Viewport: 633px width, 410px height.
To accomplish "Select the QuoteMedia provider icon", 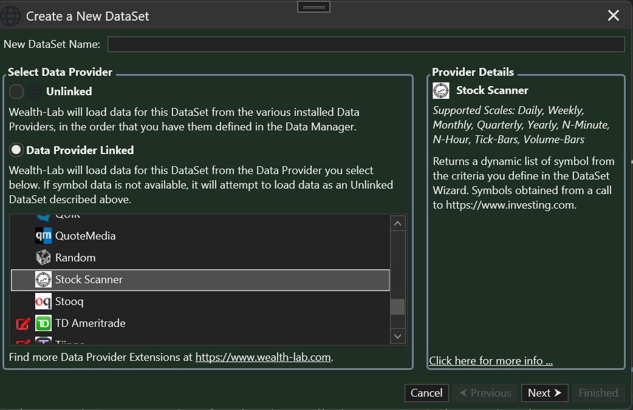I will point(43,236).
